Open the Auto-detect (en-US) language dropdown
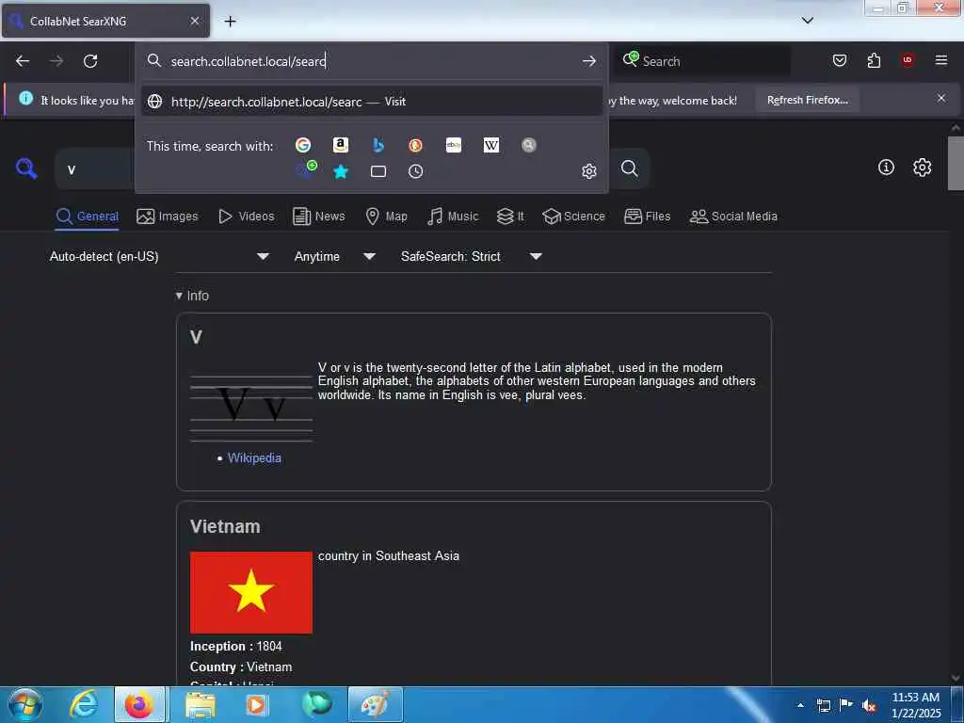The height and width of the screenshot is (723, 964). click(159, 256)
